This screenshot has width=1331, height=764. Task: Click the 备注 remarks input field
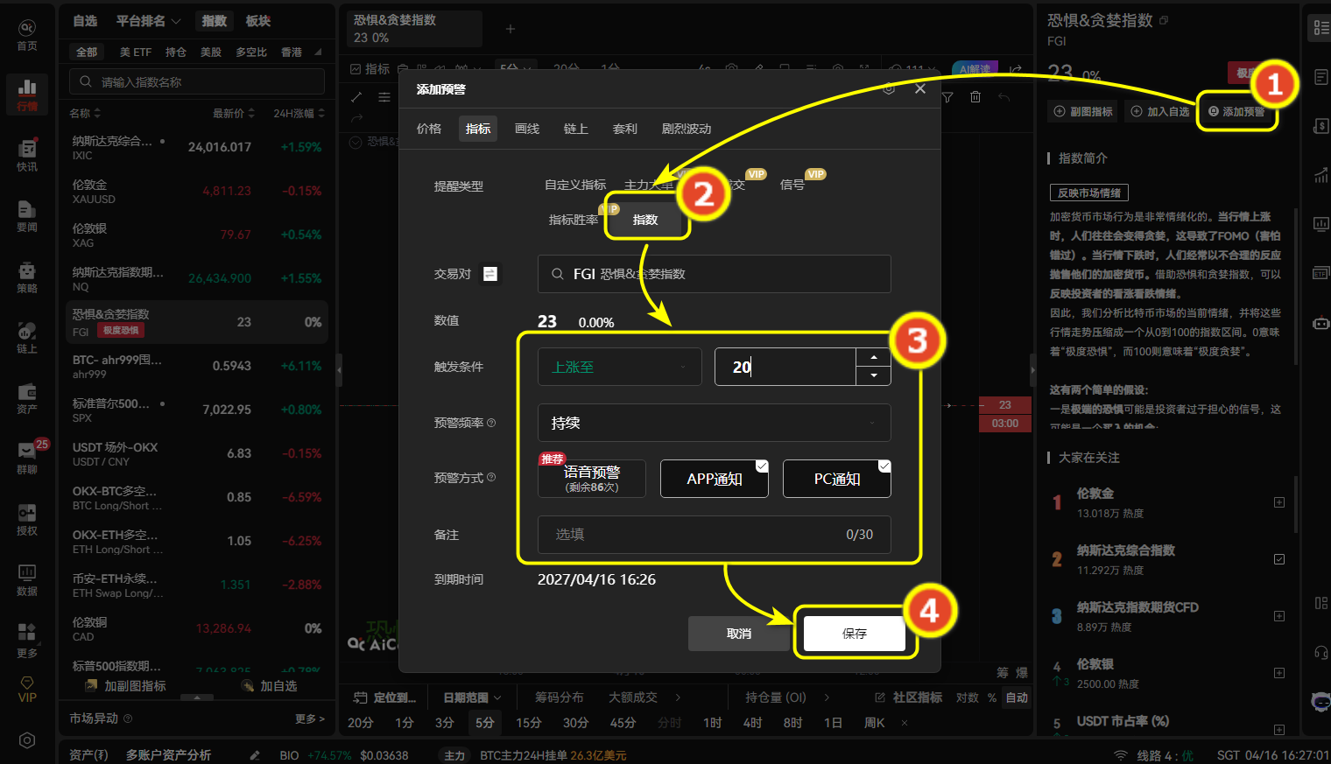coord(714,534)
